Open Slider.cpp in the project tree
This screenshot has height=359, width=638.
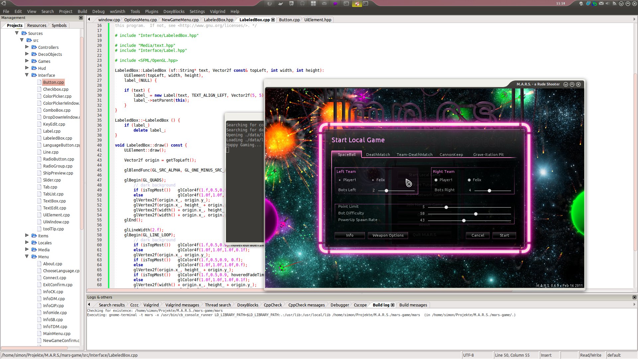(52, 180)
